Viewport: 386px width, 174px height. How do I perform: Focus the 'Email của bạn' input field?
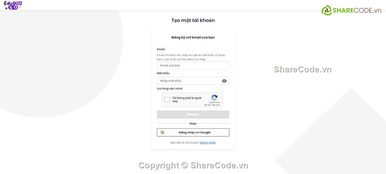point(193,65)
